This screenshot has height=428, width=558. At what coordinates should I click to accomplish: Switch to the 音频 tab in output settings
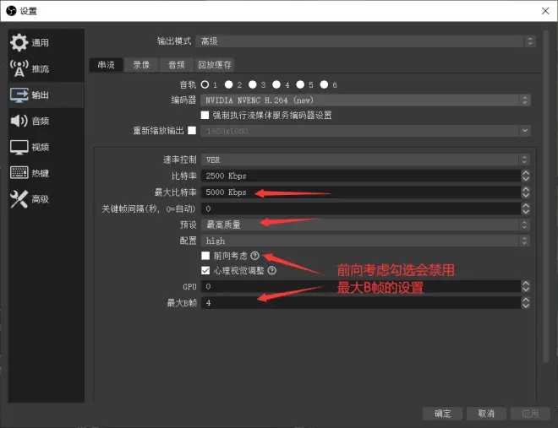[177, 65]
